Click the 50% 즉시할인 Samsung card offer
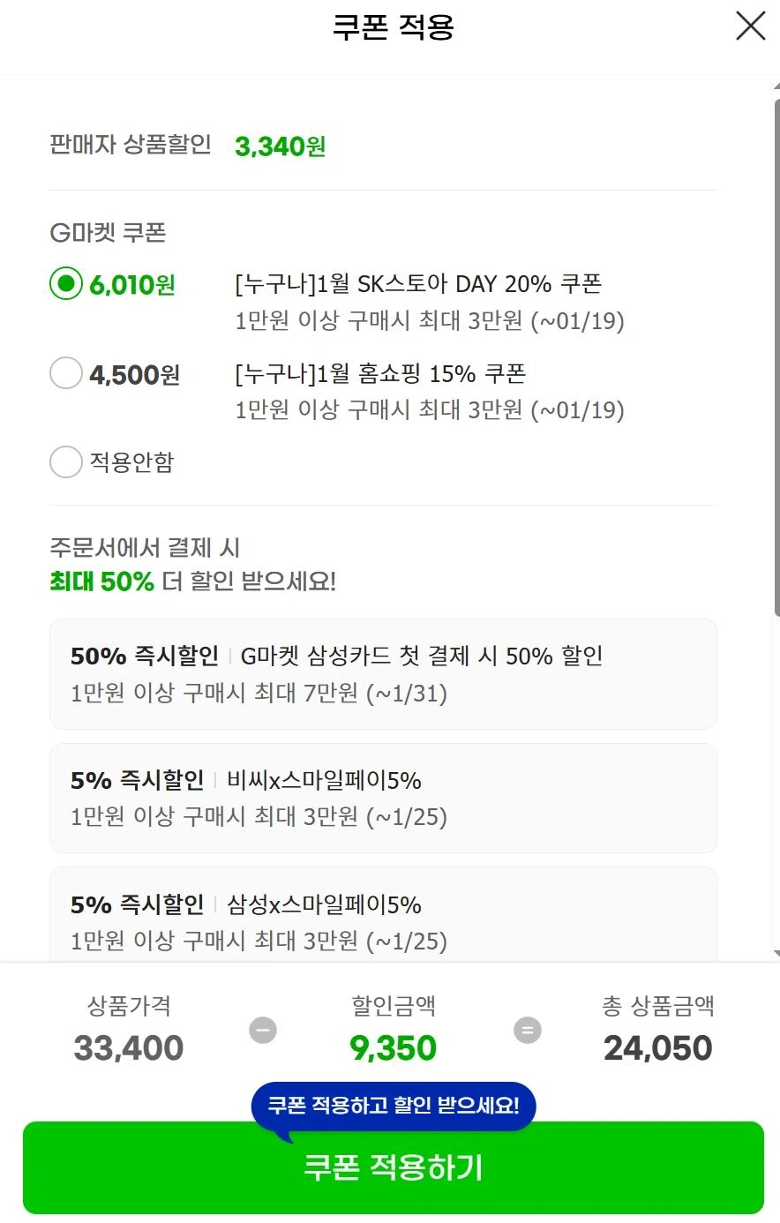780x1223 pixels. coord(383,673)
